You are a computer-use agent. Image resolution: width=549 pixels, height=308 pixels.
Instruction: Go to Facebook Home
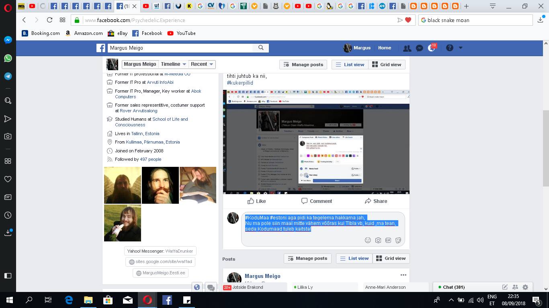[384, 48]
